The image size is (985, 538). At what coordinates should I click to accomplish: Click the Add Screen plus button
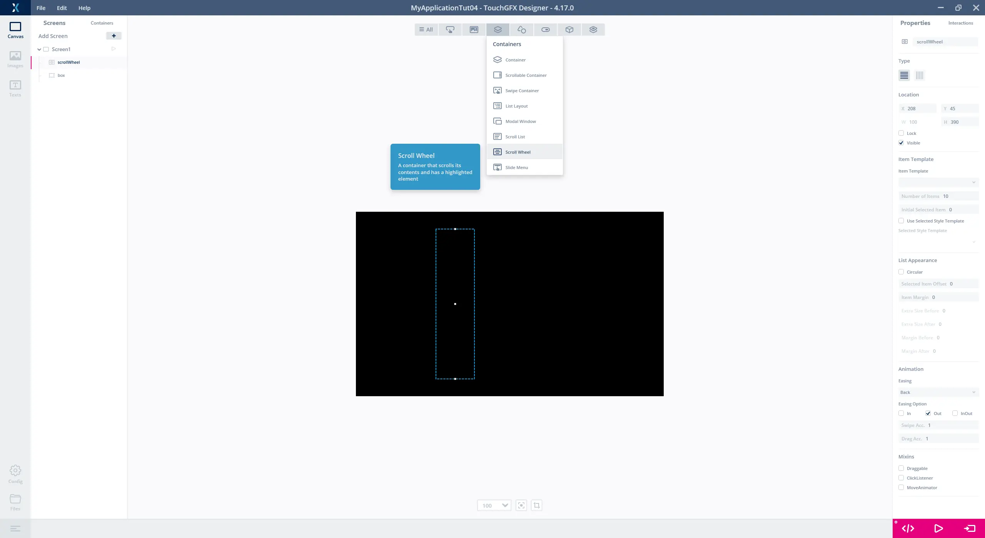pos(114,36)
